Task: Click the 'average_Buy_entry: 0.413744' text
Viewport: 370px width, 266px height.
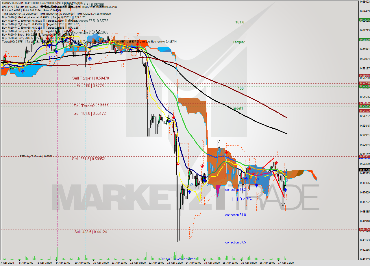Action: (158, 41)
